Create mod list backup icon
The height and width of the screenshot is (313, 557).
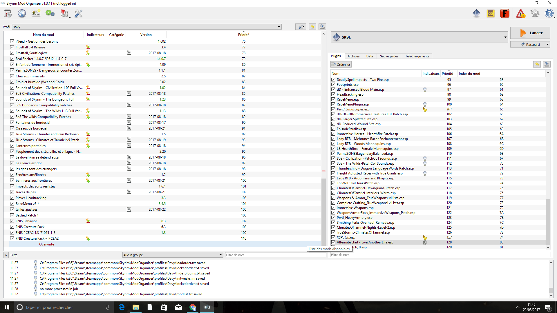(x=322, y=27)
